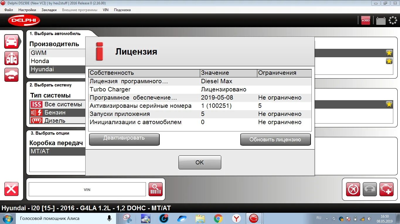This screenshot has width=400, height=224.
Task: Click the airplane flight recorder icon
Action: click(x=353, y=189)
